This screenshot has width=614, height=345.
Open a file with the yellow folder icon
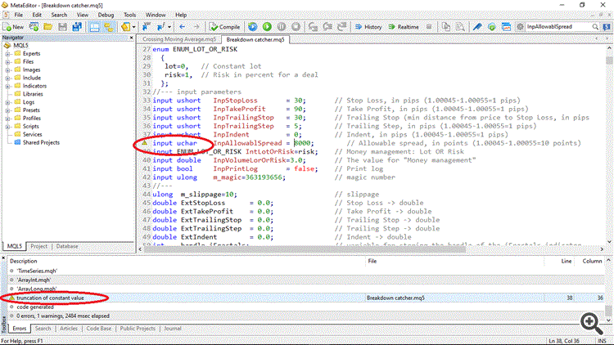47,27
